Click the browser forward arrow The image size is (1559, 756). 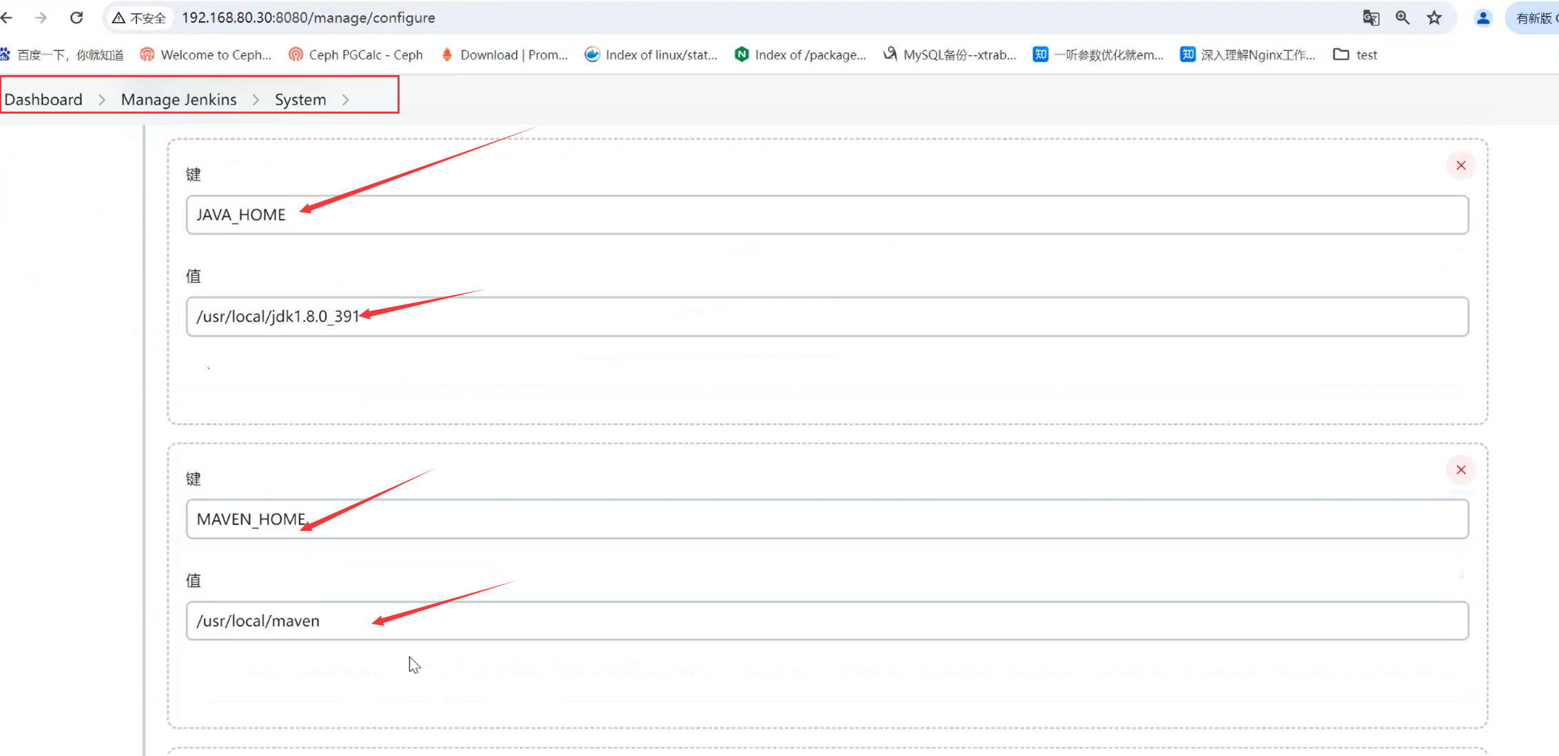[41, 18]
